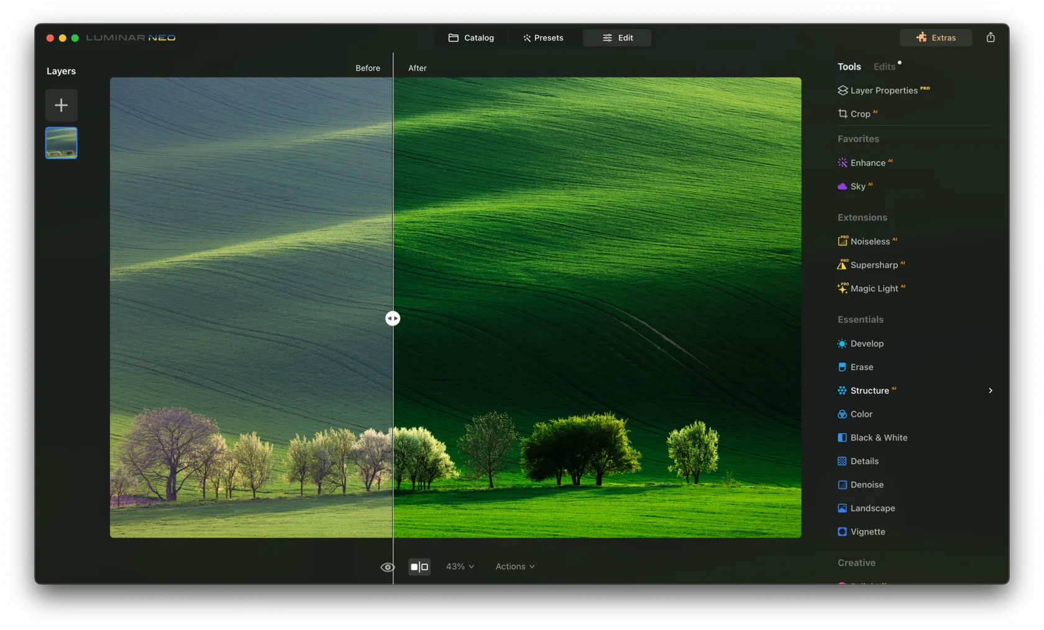Open the Sky AI tool
Screen dimensions: 1044x630
(x=857, y=186)
